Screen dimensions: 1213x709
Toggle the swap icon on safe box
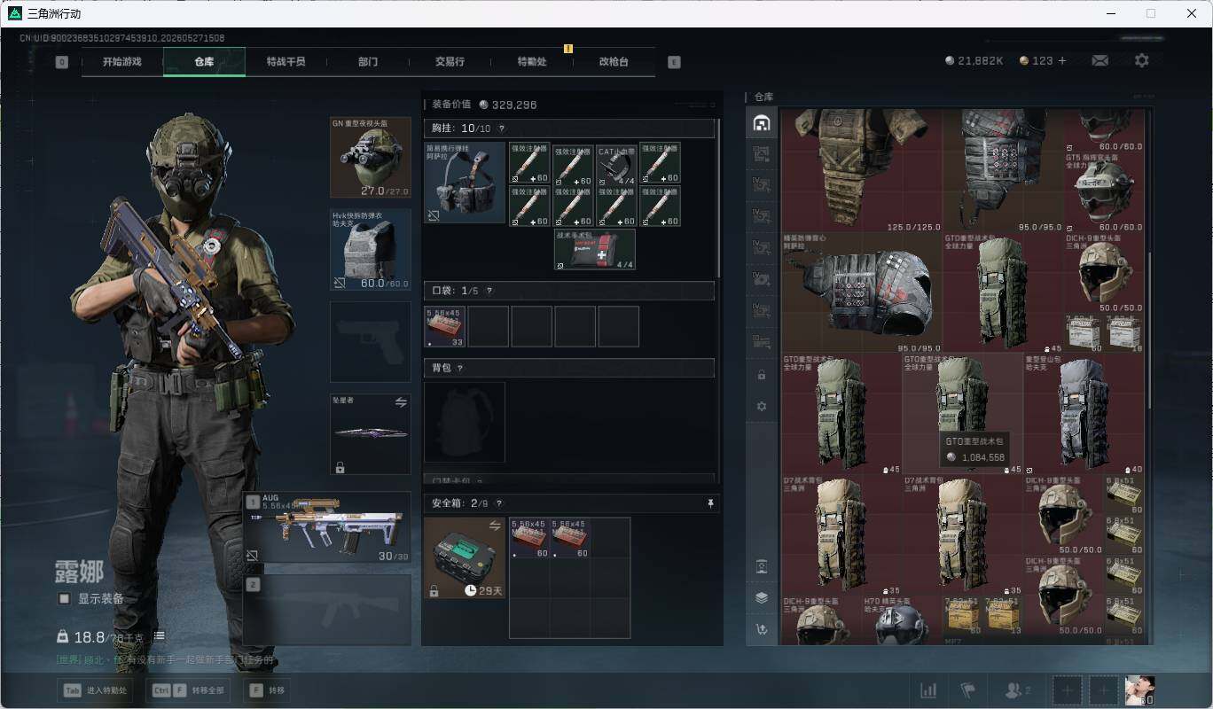click(495, 526)
